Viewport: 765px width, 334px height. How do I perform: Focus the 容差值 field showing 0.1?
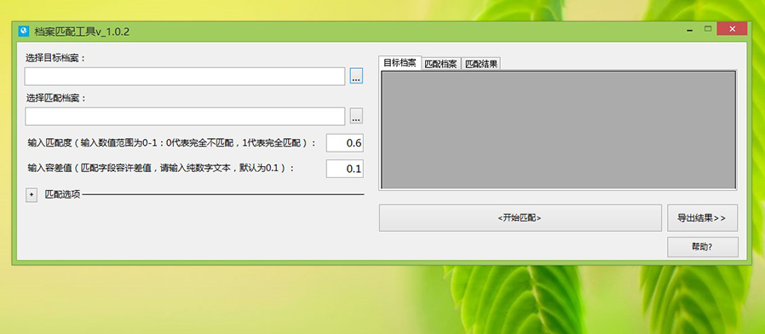point(345,169)
